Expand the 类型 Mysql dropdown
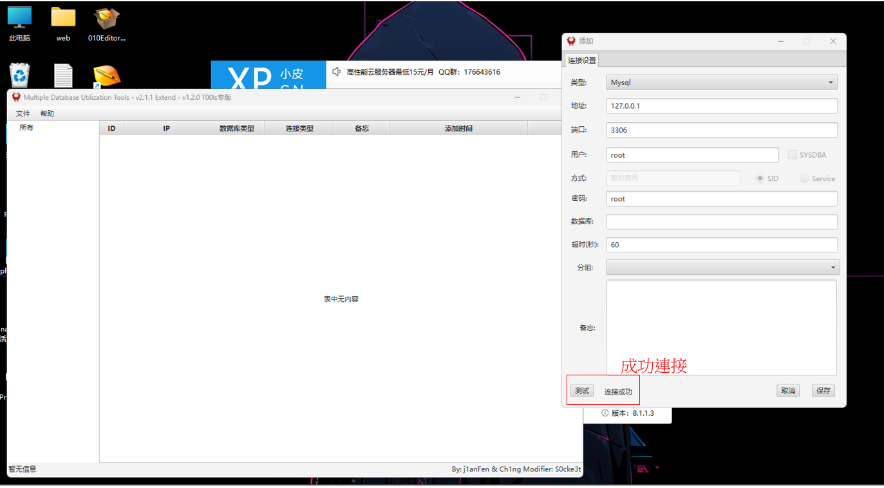This screenshot has height=488, width=884. point(722,82)
